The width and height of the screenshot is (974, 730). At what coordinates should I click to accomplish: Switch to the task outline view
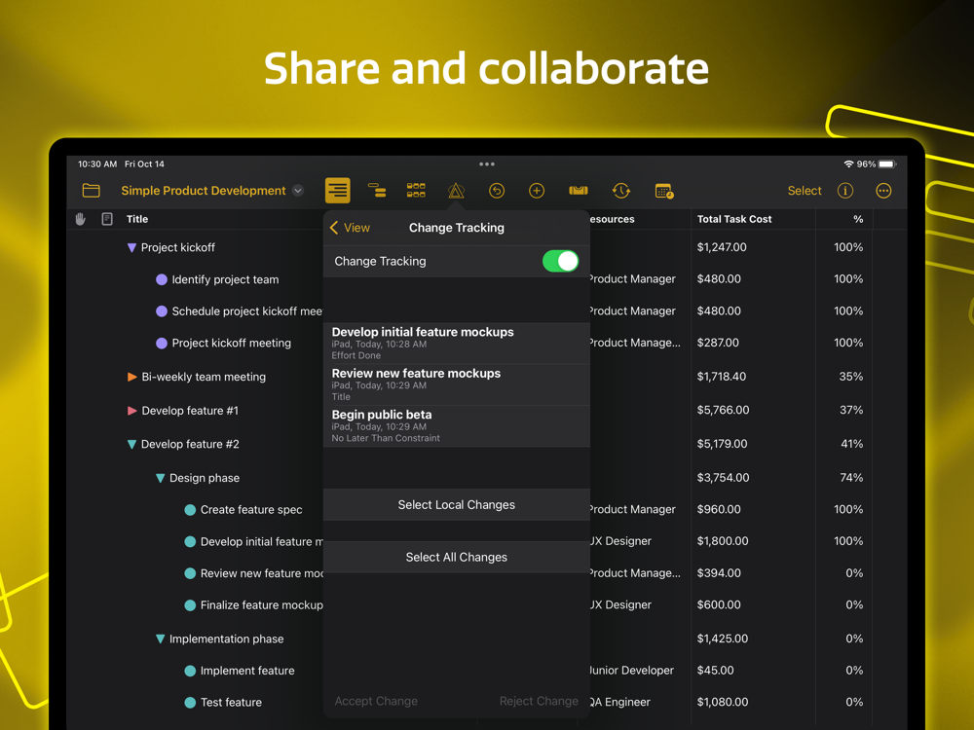pyautogui.click(x=337, y=191)
